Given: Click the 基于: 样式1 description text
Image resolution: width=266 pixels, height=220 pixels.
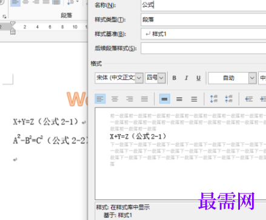Looking at the screenshot, I should point(118,215).
